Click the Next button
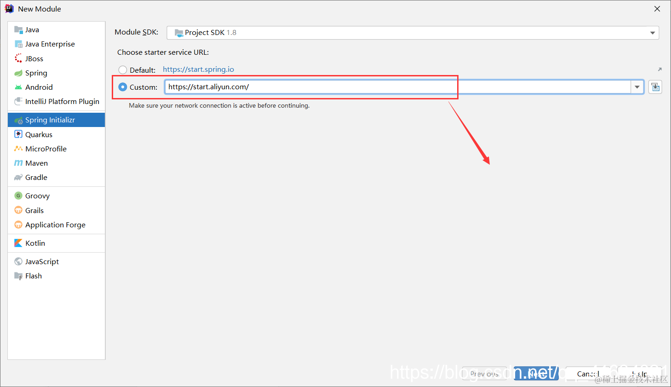Screen dimensions: 671x387 tap(536, 374)
